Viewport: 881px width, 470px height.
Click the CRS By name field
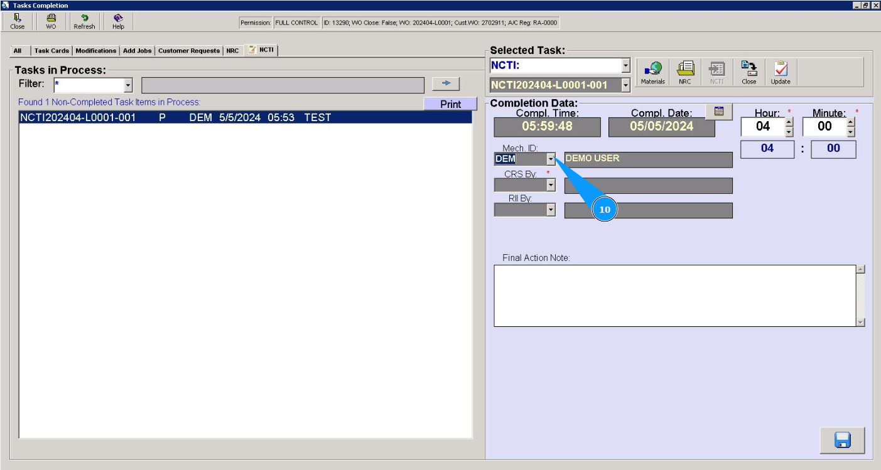[648, 186]
